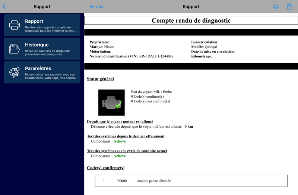The width and height of the screenshot is (298, 195).
Task: Click the Aucune panne détectée description
Action: coord(153,181)
